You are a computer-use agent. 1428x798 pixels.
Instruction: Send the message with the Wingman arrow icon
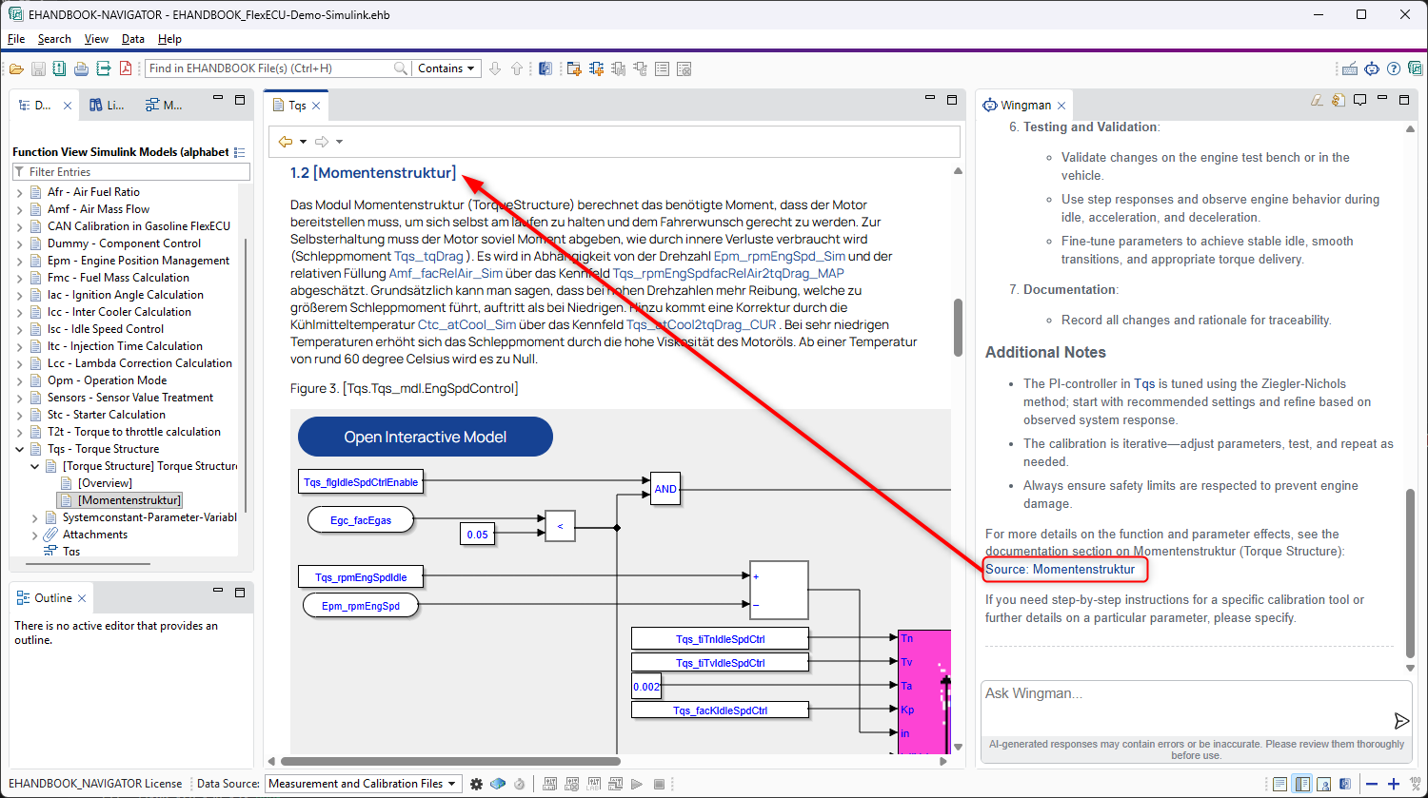(1401, 720)
